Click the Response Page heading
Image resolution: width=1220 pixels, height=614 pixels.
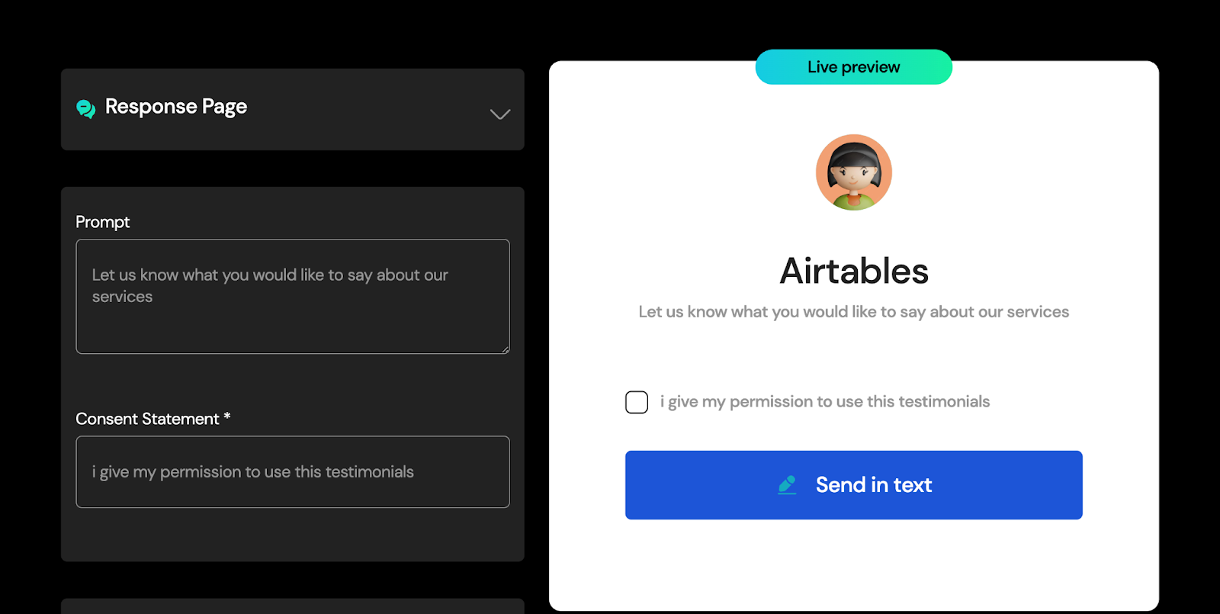click(x=176, y=107)
